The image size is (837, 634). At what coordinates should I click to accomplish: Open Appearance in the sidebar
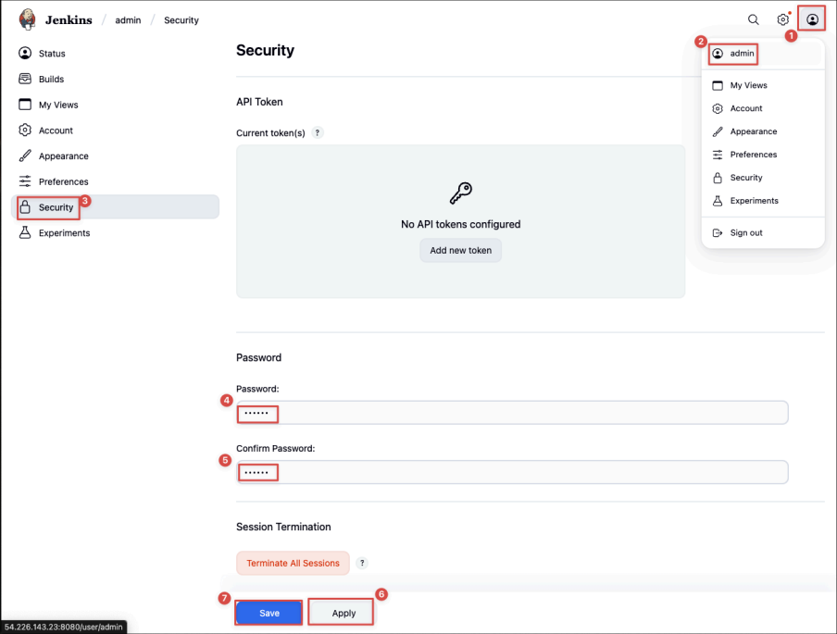coord(116,155)
